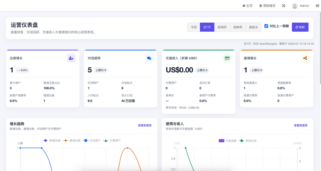Click trash icon beside 清除缓存

pyautogui.click(x=261, y=6)
